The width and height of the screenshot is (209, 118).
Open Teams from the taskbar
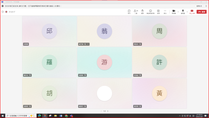coord(72,116)
